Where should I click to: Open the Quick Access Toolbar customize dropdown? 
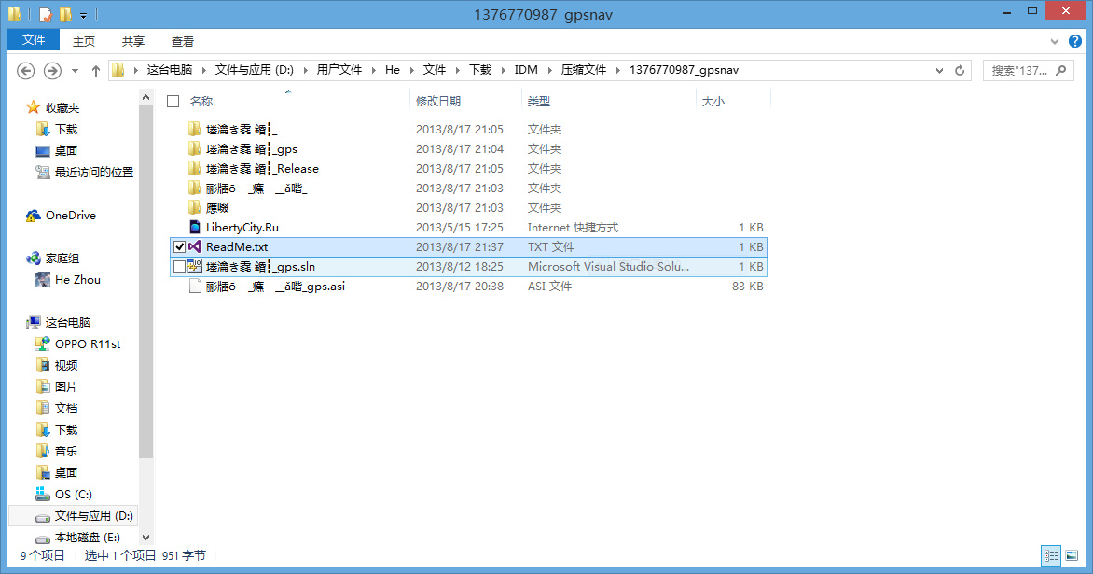[x=83, y=15]
